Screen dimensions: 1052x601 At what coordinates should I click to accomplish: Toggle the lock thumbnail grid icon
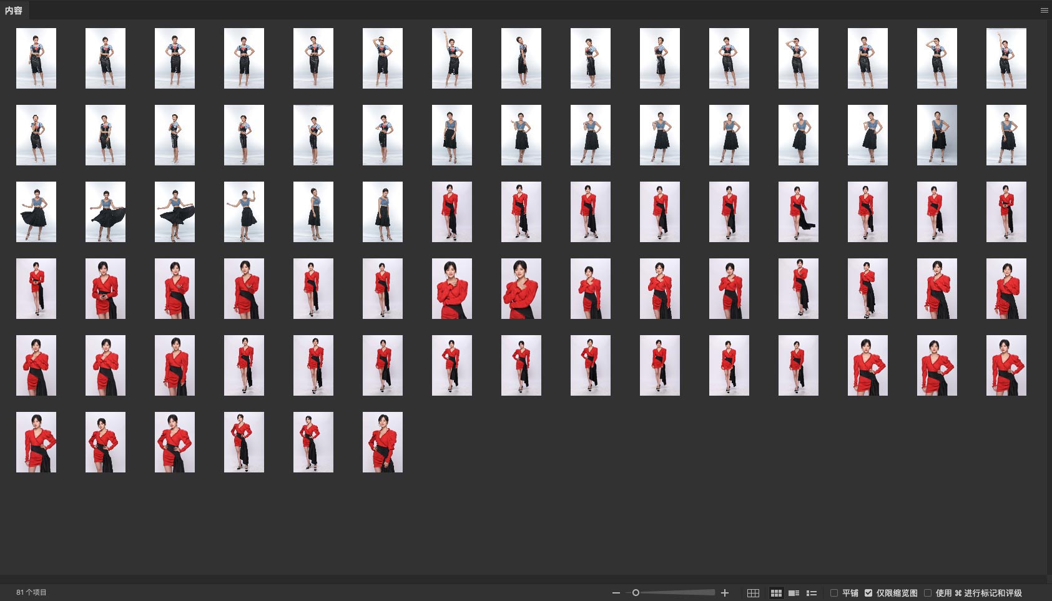tap(753, 593)
